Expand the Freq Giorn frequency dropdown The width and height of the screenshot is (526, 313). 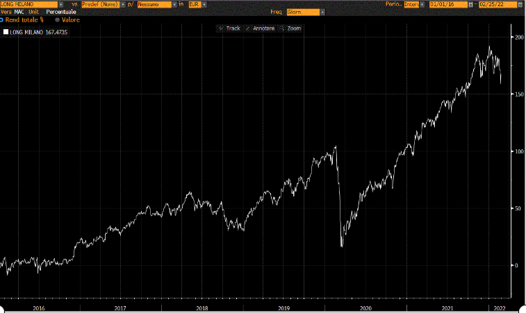tap(321, 12)
